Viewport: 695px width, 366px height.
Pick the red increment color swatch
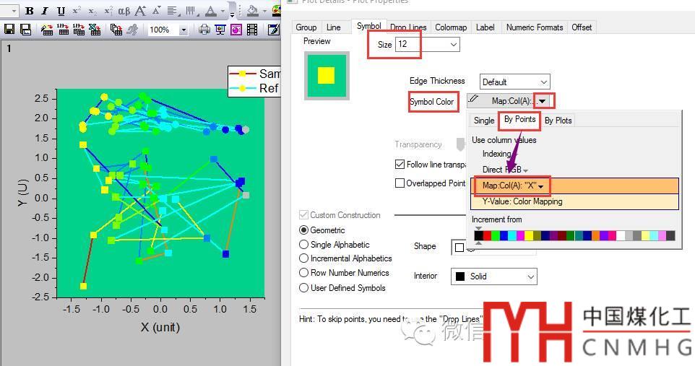point(487,235)
